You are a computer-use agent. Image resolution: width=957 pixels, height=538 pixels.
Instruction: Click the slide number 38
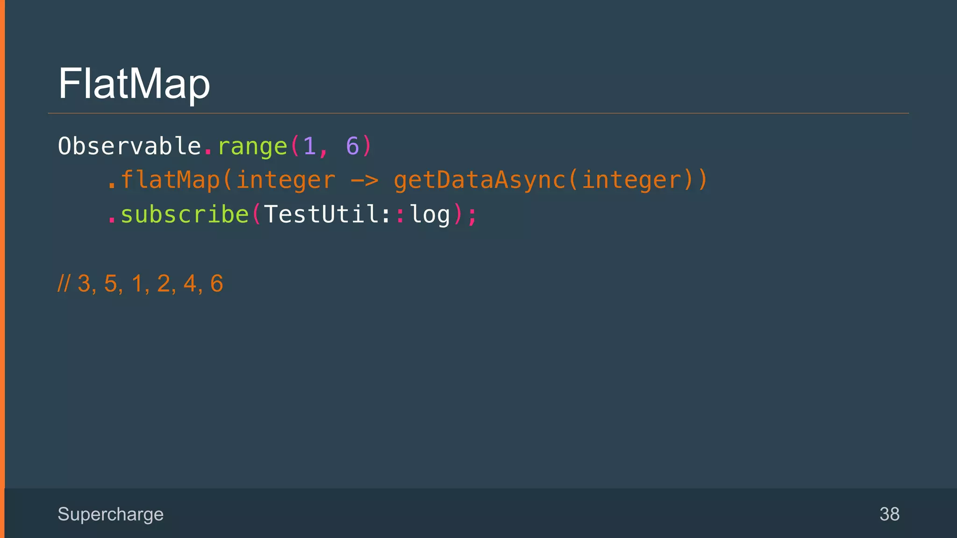click(x=889, y=514)
